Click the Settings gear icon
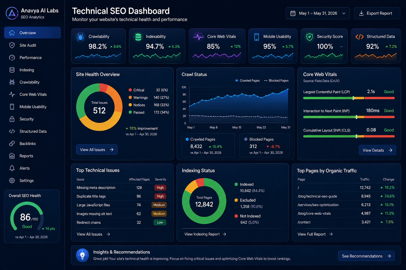 tap(12, 180)
